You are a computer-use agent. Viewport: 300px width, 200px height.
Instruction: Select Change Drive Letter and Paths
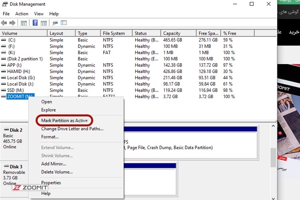point(72,129)
